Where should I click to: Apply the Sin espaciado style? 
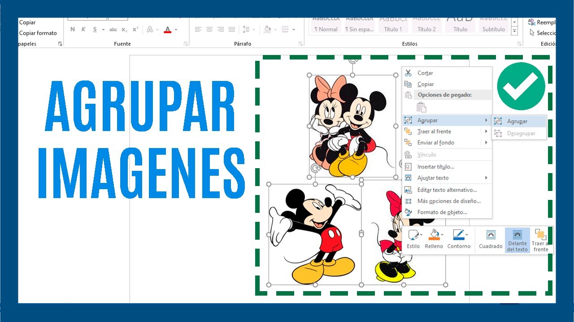(360, 26)
